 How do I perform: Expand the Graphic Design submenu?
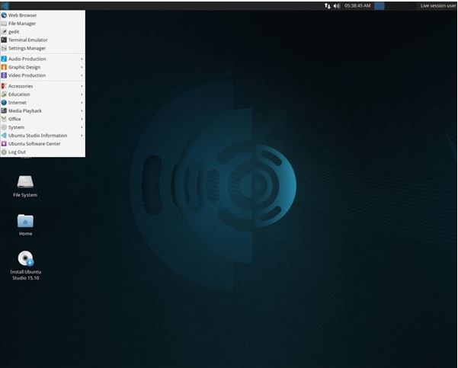(82, 67)
